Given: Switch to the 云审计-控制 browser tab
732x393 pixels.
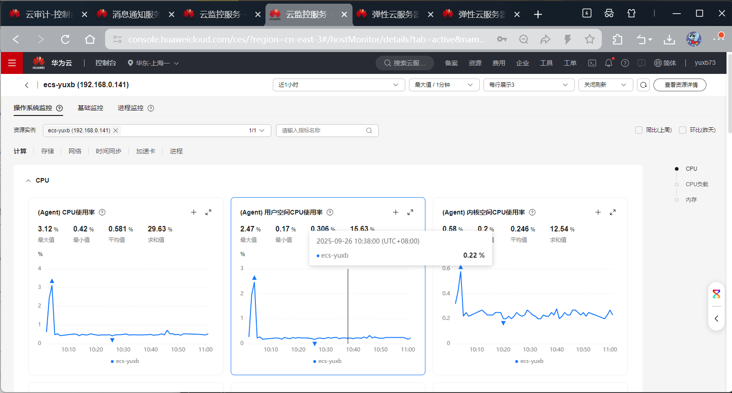Looking at the screenshot, I should 49,14.
